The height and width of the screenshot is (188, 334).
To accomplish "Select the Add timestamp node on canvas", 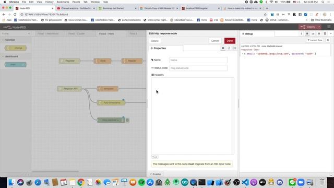I will 111,103.
